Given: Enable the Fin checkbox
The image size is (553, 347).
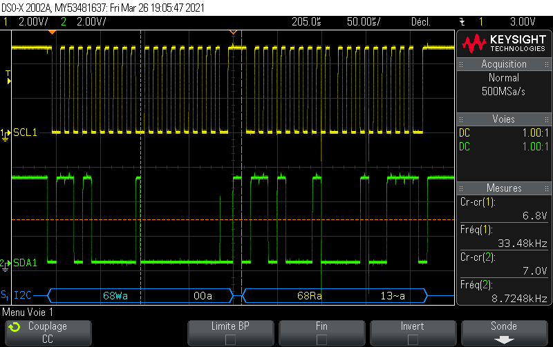Looking at the screenshot, I should coord(321,339).
